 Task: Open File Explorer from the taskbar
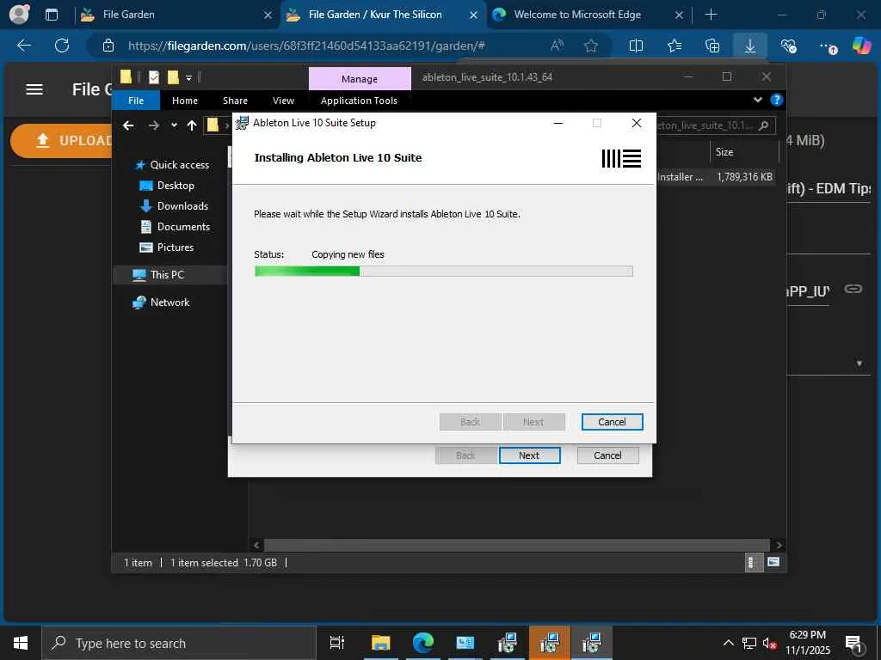pyautogui.click(x=380, y=643)
